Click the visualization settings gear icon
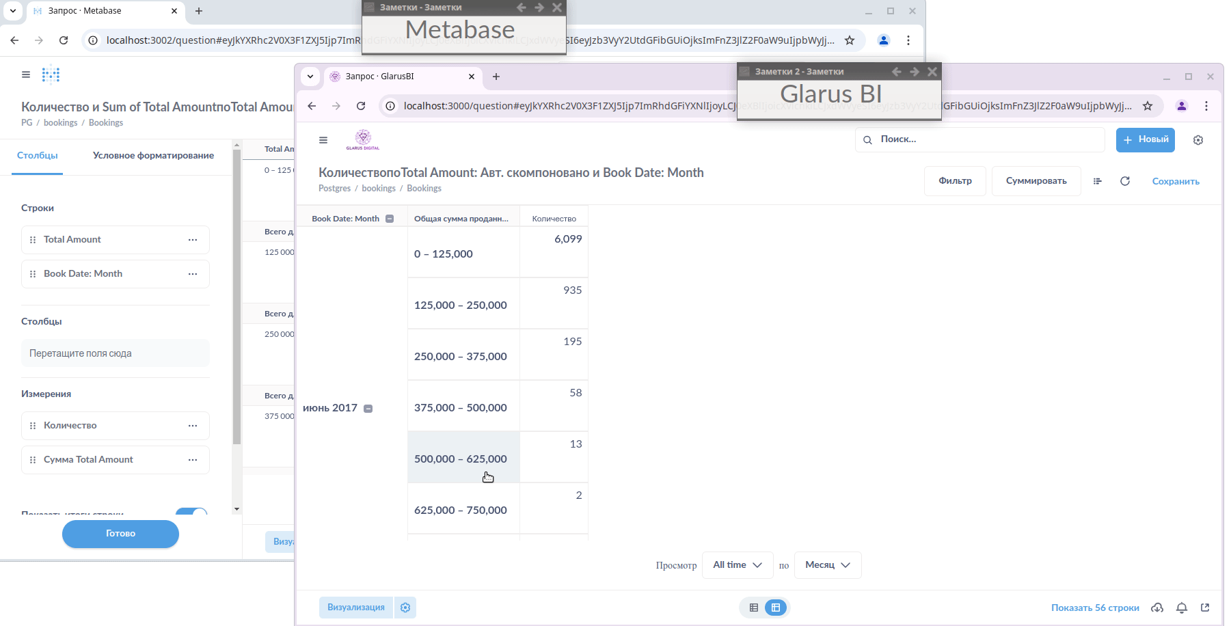Viewport: 1231px width, 626px height. pos(405,608)
